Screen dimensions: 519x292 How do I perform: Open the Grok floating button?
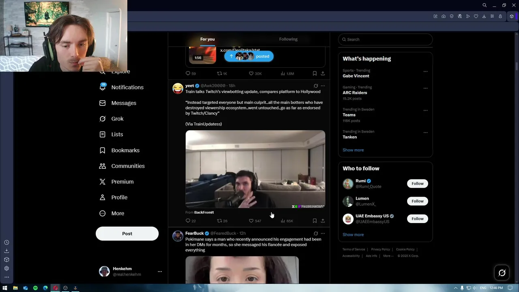pos(502,273)
